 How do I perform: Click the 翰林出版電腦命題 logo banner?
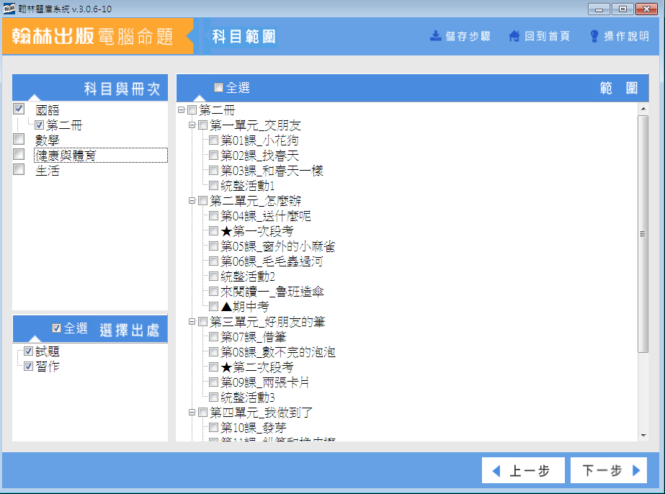point(98,37)
